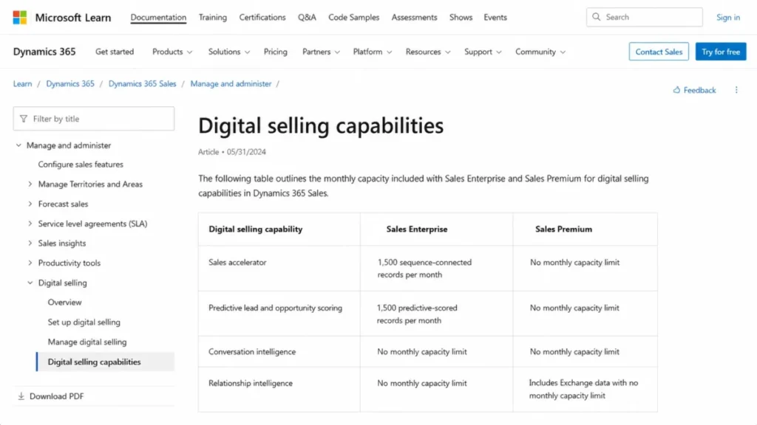Open the Platform dropdown
Viewport: 757px width, 425px height.
(373, 52)
